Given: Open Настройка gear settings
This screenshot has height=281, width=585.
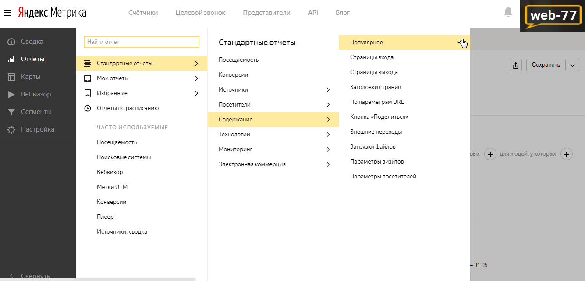Looking at the screenshot, I should (x=38, y=129).
